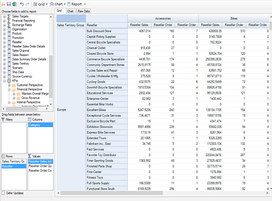
Task: Click the Columns area icon
Action: pos(29,120)
